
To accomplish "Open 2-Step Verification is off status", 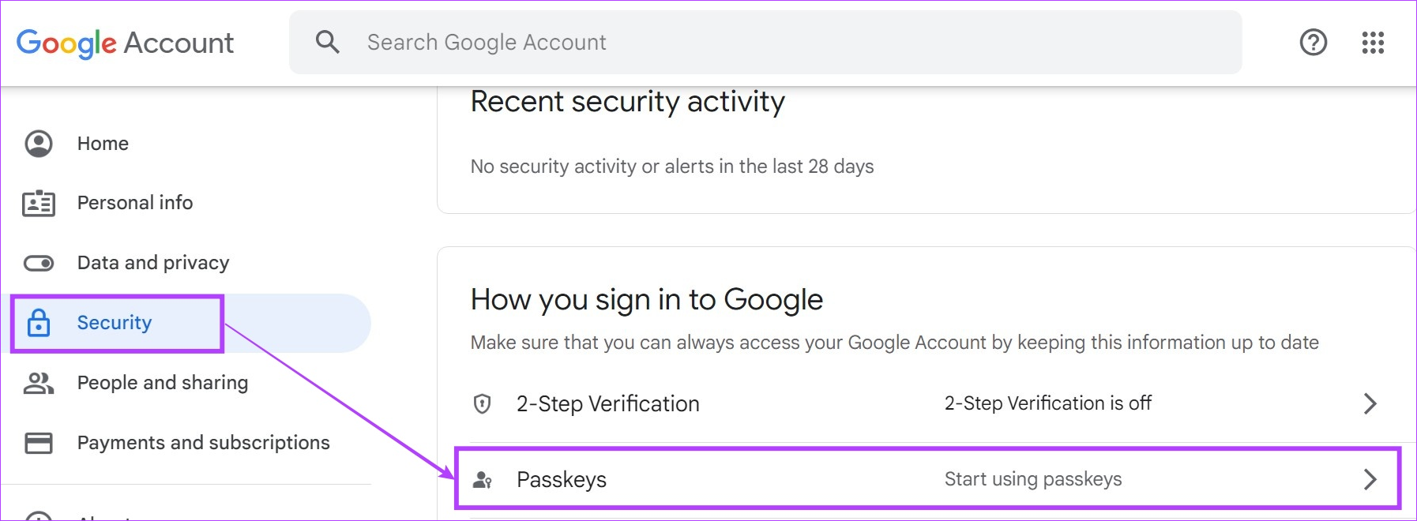I will (x=1048, y=403).
